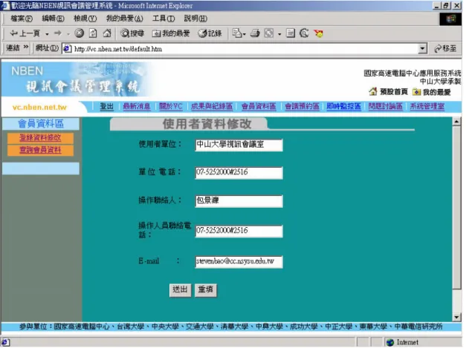
Task: Click the scrollbar down arrow
Action: click(457, 317)
